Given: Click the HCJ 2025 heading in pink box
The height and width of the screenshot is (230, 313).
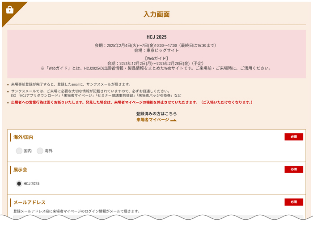Looking at the screenshot, I should tap(156, 37).
